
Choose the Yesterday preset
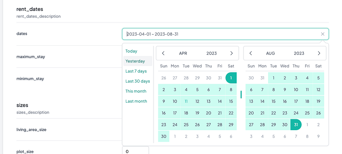135,61
